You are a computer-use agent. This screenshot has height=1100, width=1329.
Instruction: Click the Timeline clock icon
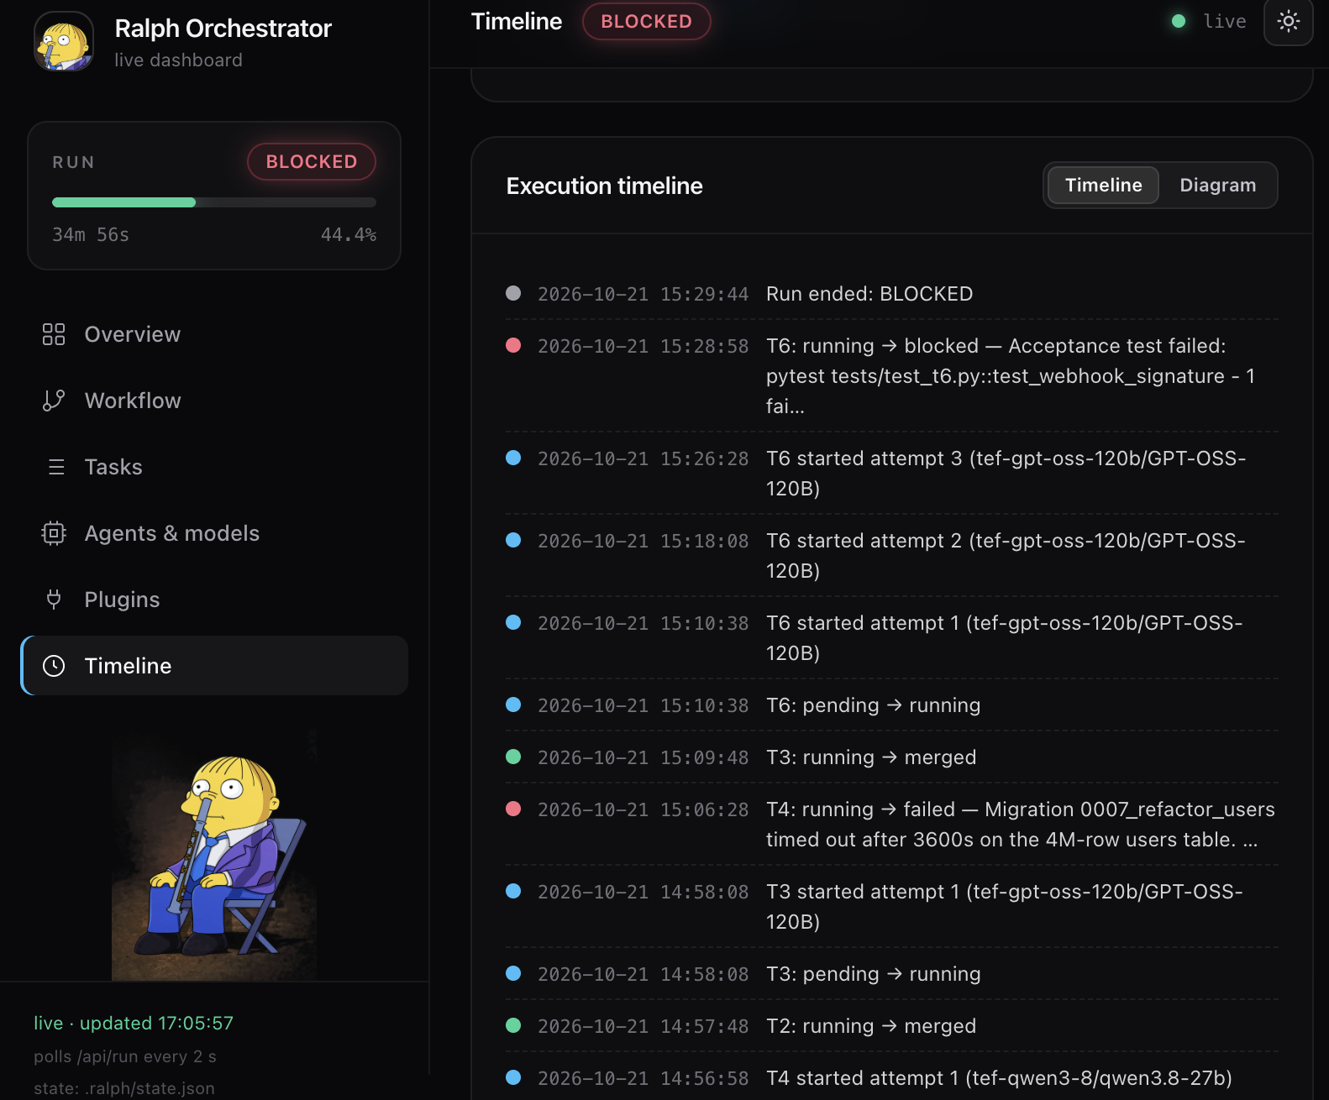point(54,666)
